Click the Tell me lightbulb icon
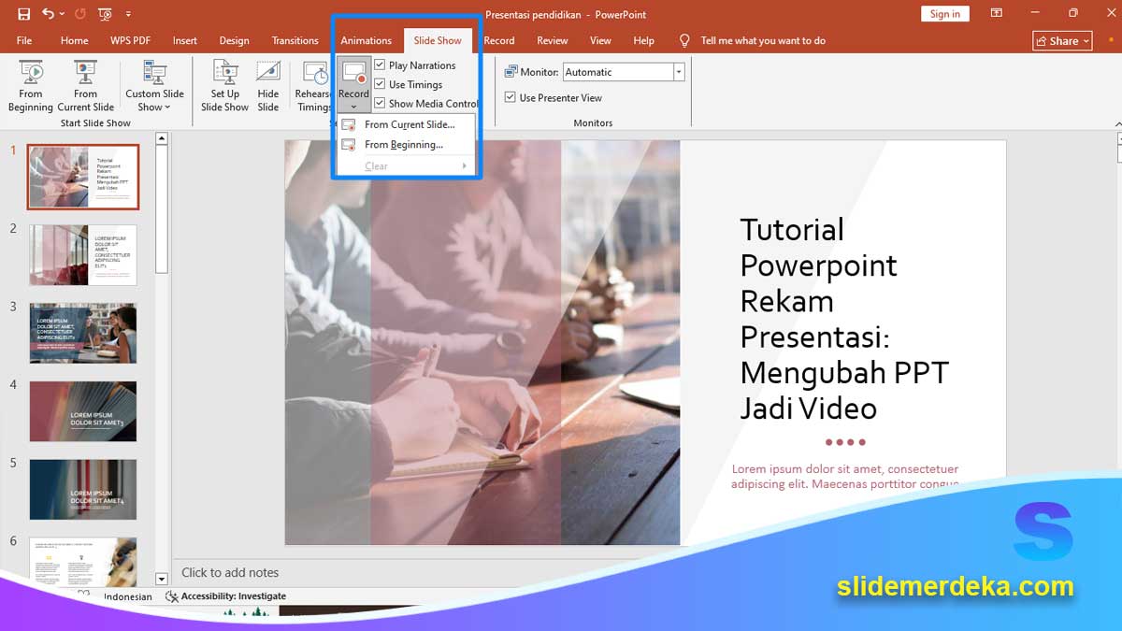Image resolution: width=1122 pixels, height=631 pixels. pos(684,40)
